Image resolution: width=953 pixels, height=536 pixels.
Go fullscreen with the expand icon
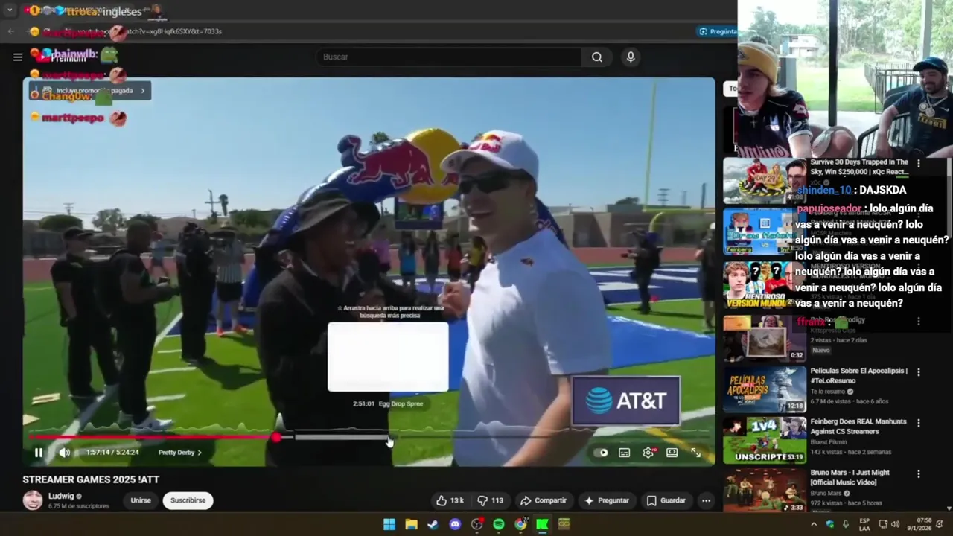pyautogui.click(x=695, y=453)
